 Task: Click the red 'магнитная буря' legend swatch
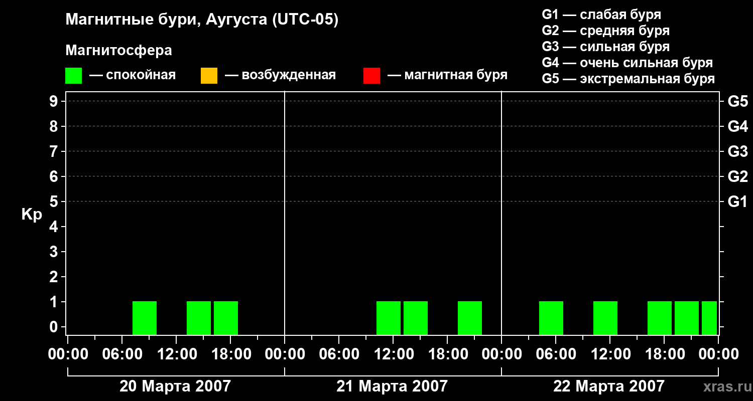371,76
